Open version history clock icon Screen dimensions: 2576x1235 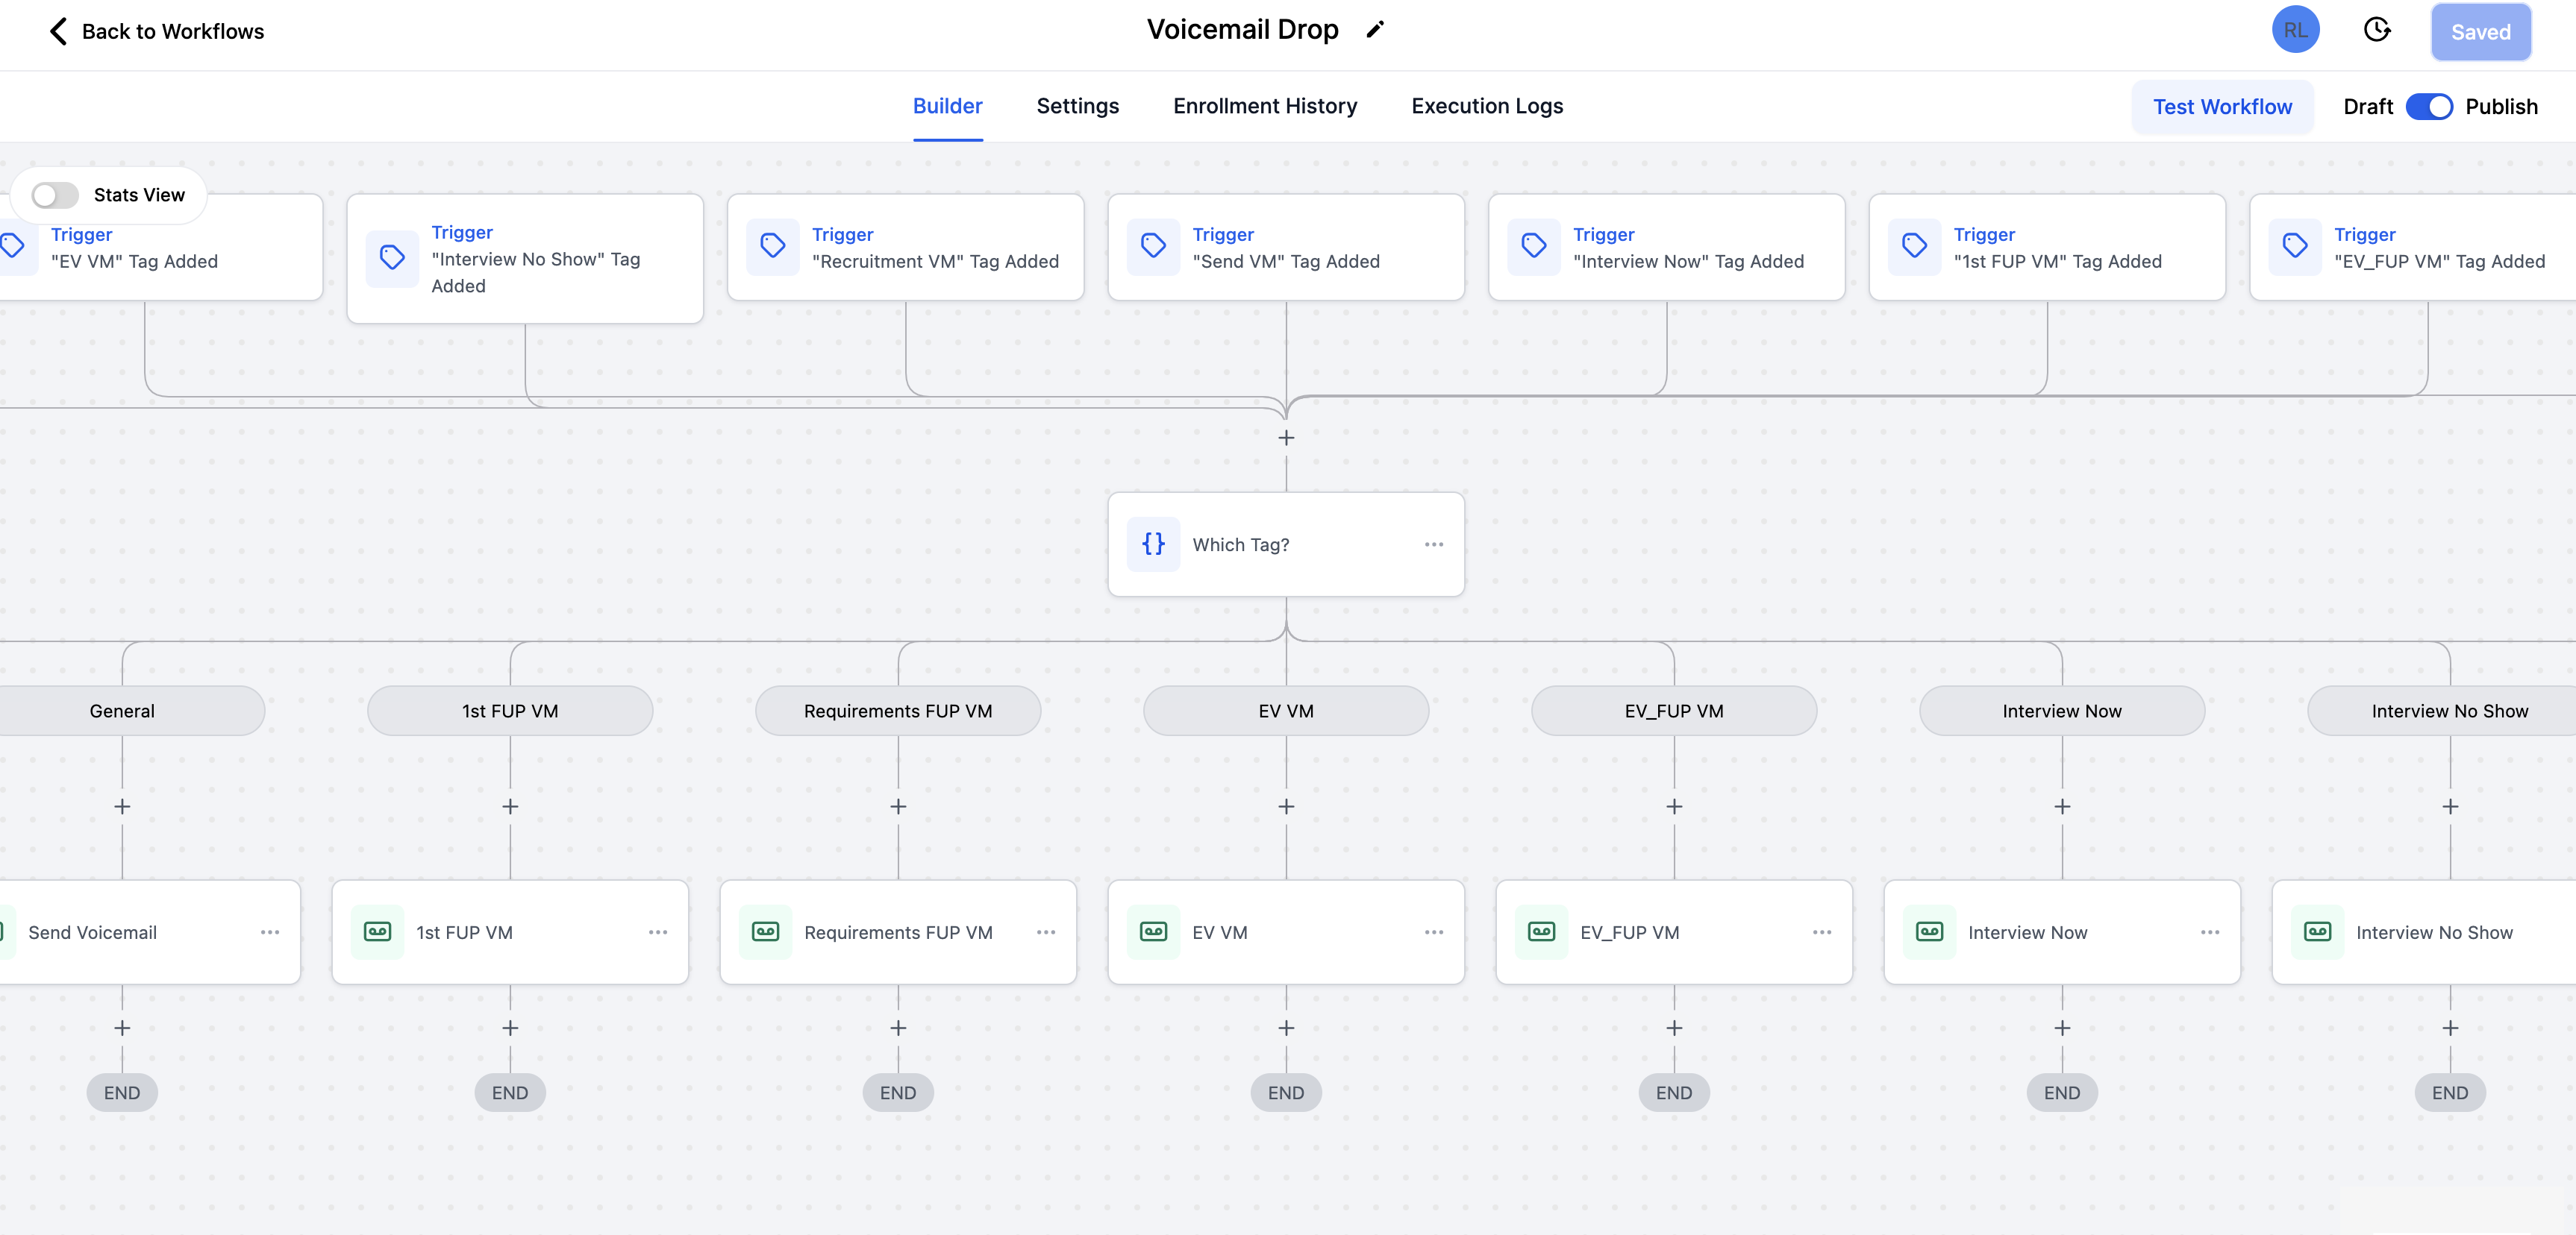(x=2377, y=30)
